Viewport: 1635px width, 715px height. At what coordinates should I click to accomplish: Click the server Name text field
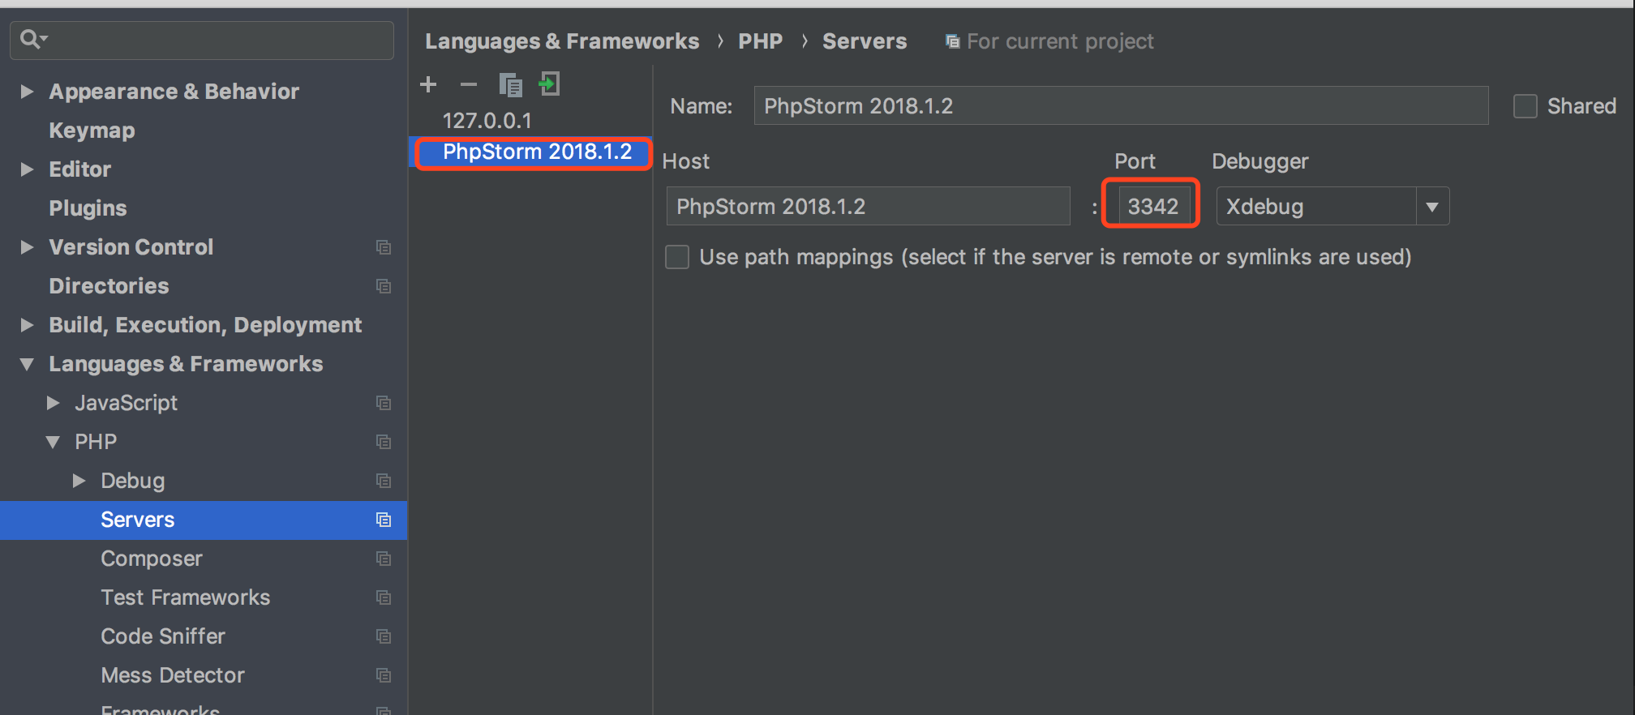[x=1120, y=106]
